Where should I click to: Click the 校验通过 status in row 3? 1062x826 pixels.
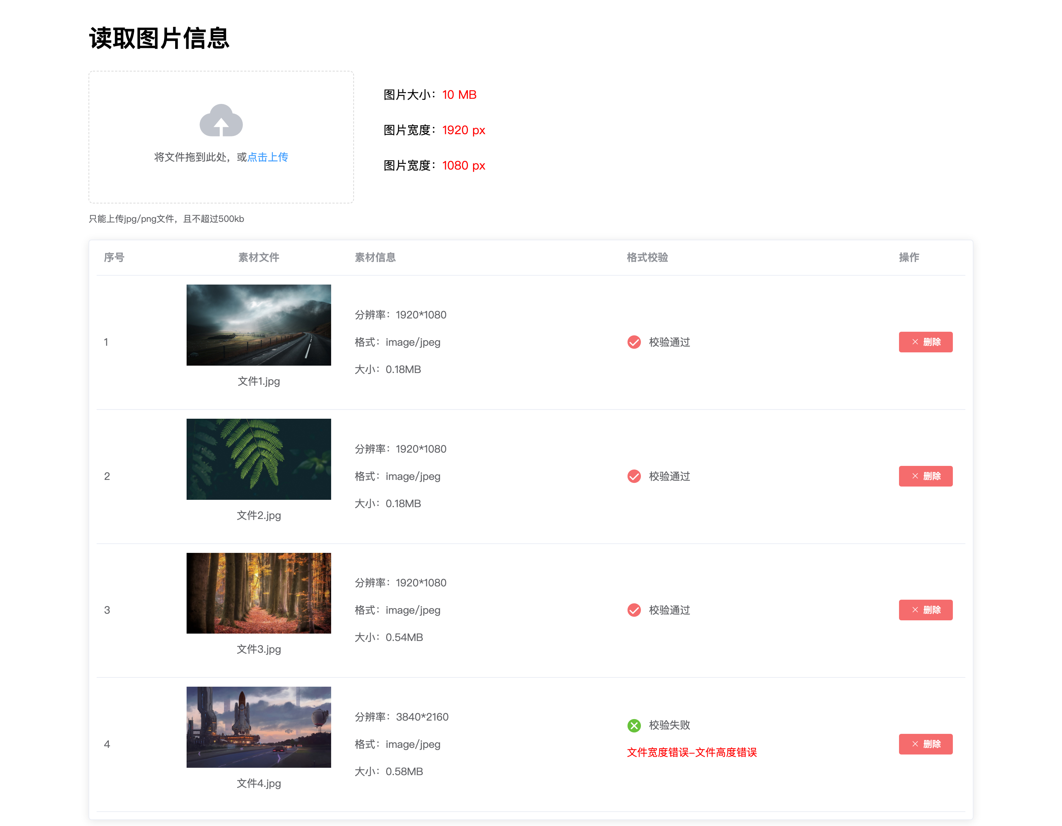click(670, 610)
